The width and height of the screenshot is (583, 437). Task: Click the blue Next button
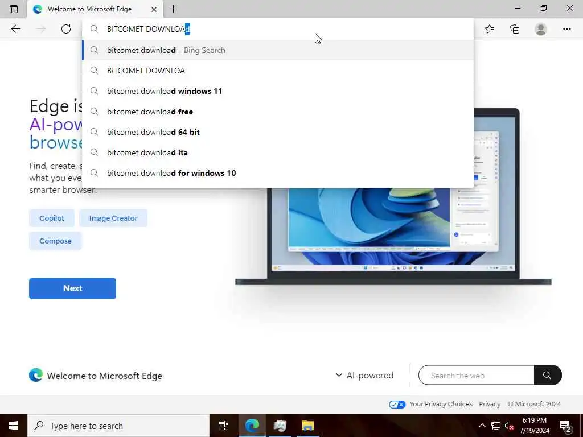coord(72,288)
